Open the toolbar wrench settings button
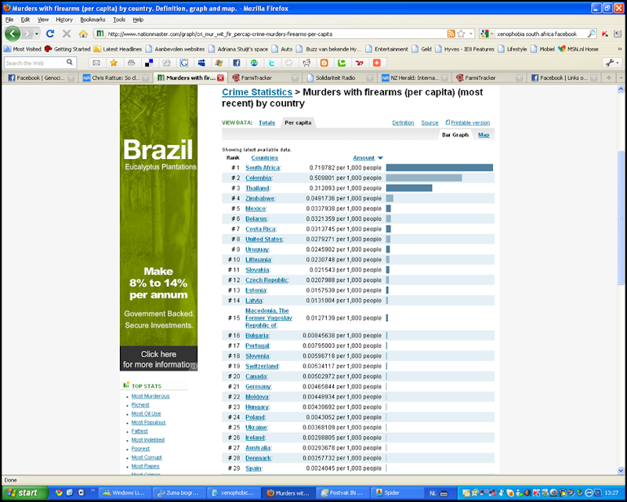 pyautogui.click(x=612, y=63)
